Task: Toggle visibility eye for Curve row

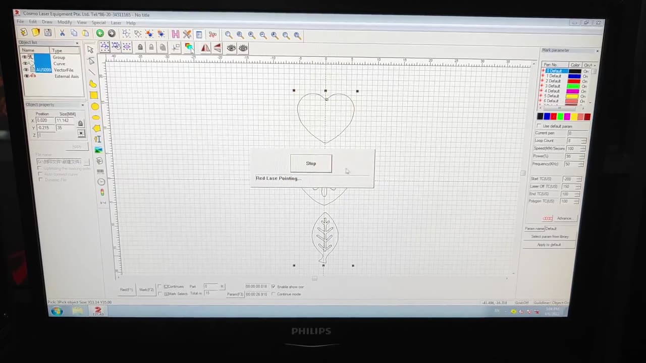Action: click(x=25, y=64)
